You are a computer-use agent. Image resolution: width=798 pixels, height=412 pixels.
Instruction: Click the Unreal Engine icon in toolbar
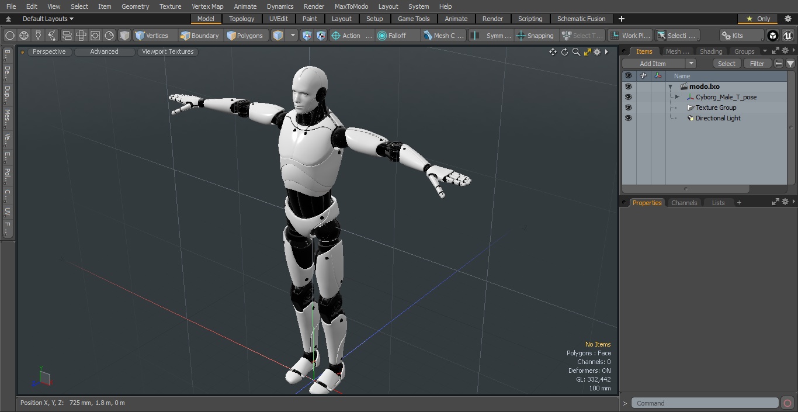[x=787, y=36]
